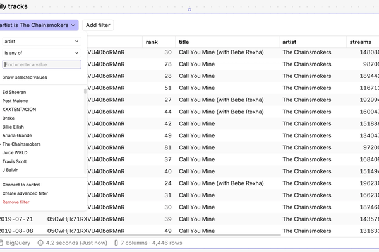
Task: Click track ID cell in the 2019-07-21 row
Action: click(x=86, y=219)
